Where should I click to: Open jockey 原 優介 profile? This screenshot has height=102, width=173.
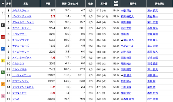pyautogui.click(x=127, y=75)
